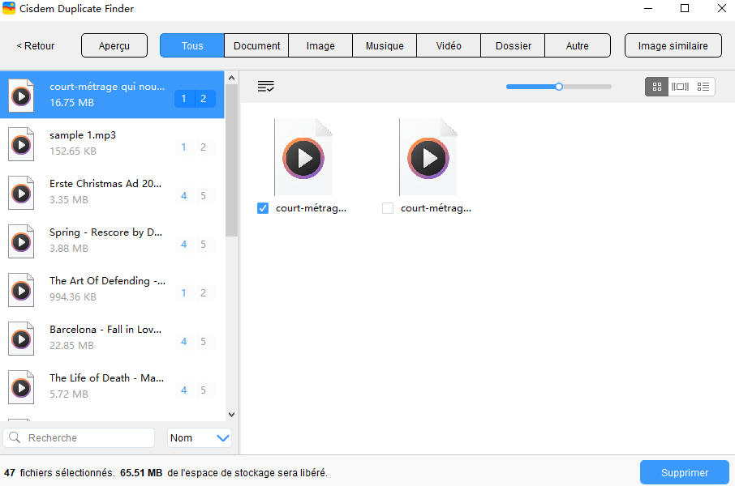735x486 pixels.
Task: Open the unchecked court-métrage file thumbnail
Action: coord(428,157)
